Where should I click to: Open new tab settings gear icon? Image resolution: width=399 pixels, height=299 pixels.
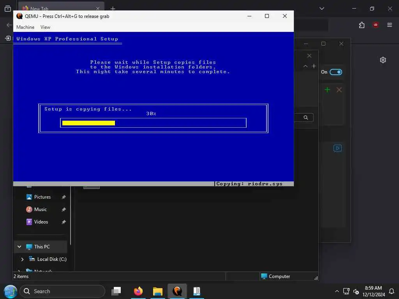pos(383,60)
